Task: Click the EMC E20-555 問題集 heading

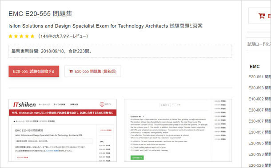Action: click(x=40, y=14)
